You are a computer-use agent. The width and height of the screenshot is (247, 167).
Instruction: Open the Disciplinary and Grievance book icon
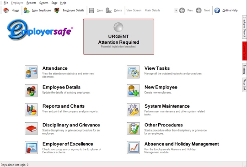click(x=31, y=129)
